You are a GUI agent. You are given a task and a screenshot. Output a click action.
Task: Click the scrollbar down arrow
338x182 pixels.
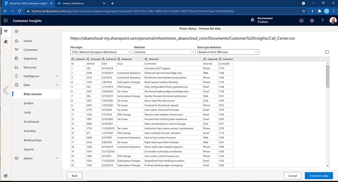(328, 166)
